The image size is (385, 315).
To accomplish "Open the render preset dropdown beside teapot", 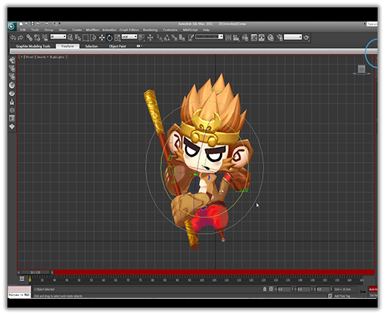I will (293, 37).
